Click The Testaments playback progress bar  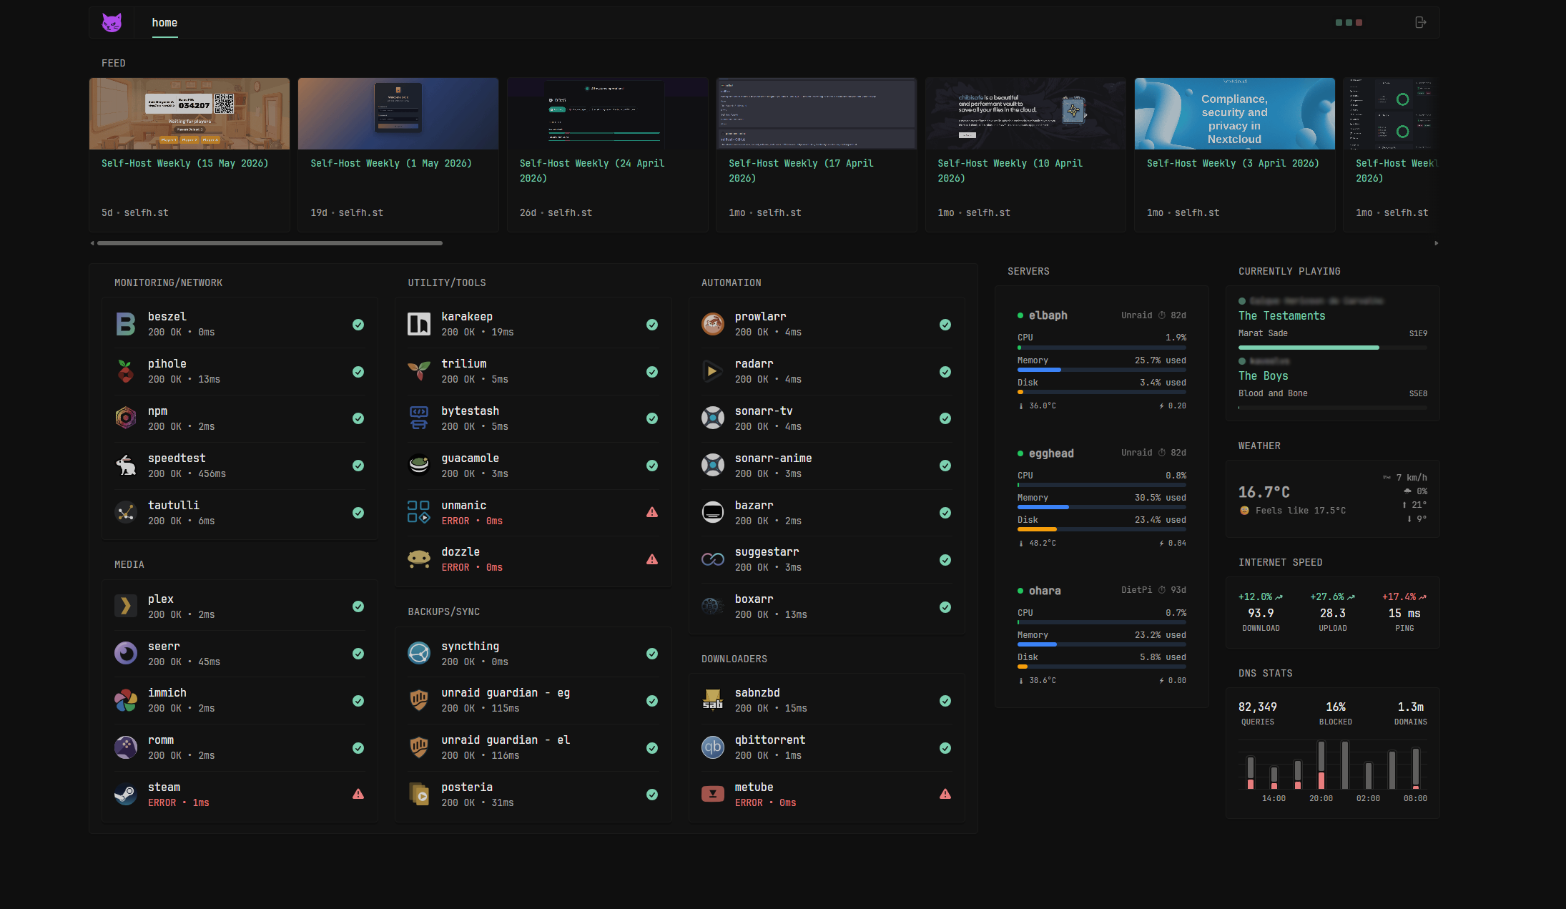1332,348
